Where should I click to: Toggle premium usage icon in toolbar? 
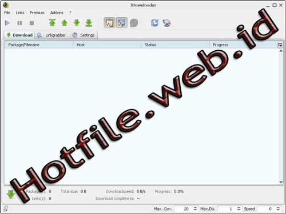tap(122, 23)
